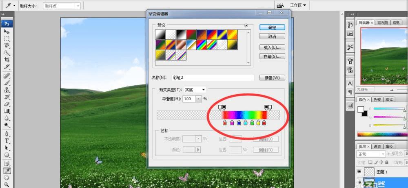Click the 名称 input field

[213, 78]
